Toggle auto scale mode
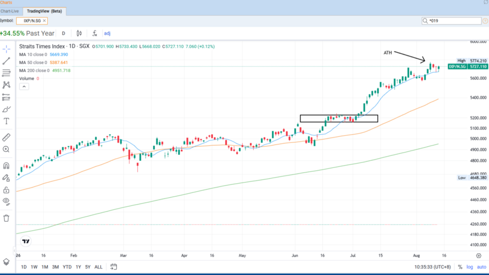 point(481,267)
